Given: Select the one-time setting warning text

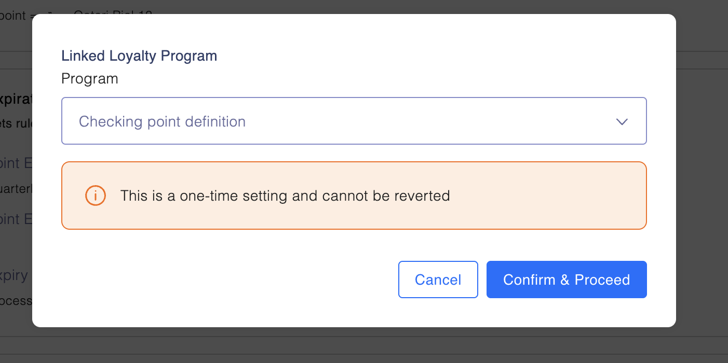Looking at the screenshot, I should (285, 196).
